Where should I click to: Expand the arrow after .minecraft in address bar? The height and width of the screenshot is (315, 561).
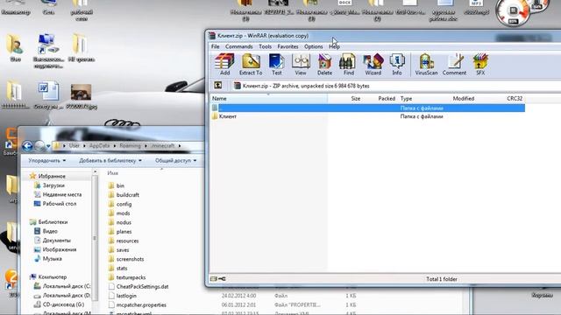(x=180, y=146)
